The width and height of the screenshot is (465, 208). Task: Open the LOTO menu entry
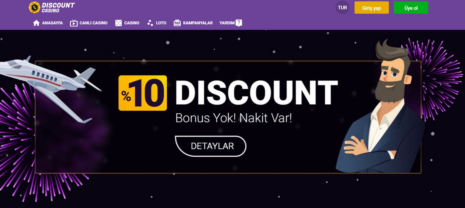(x=161, y=23)
